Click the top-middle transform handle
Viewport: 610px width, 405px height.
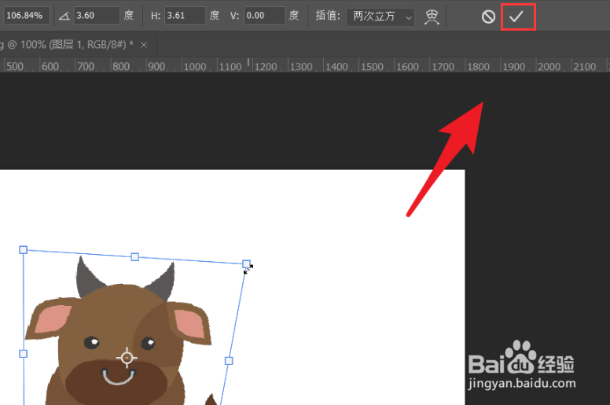pos(135,257)
